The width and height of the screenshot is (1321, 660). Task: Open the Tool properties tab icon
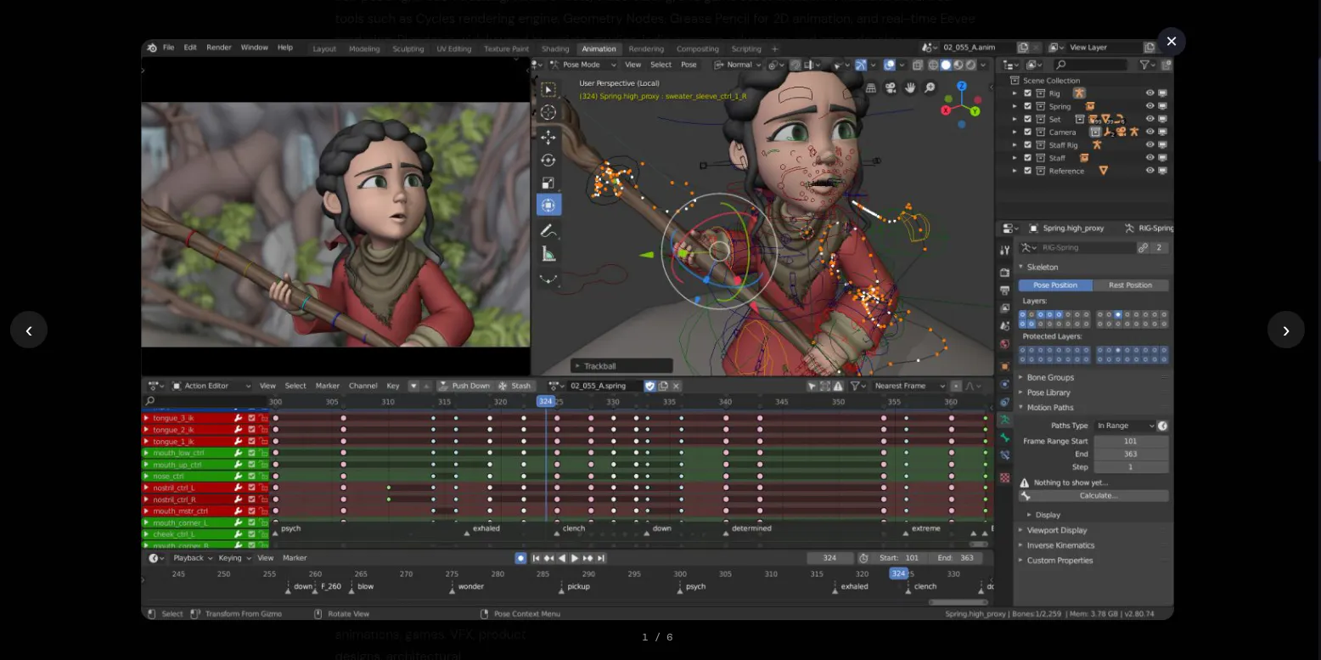coord(1005,250)
